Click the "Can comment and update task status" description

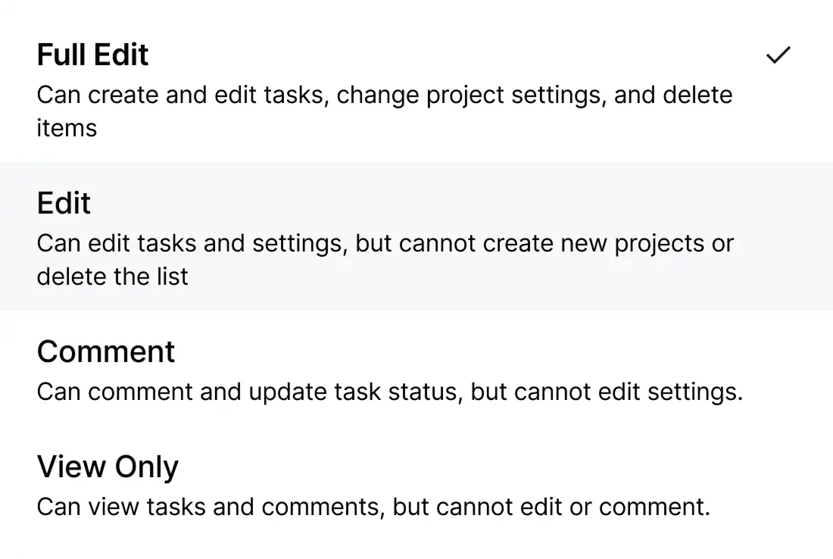(x=248, y=392)
